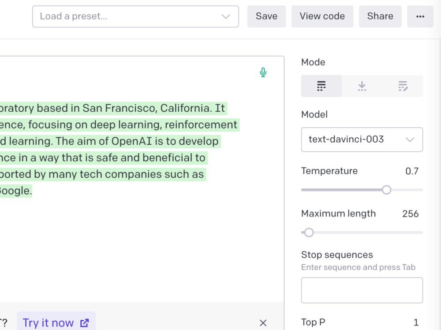This screenshot has height=330, width=441.
Task: Click the Maximum length value 256
Action: (x=410, y=214)
